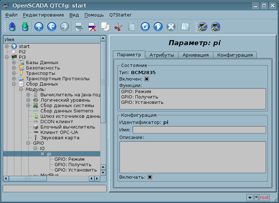Click the Refresh page toolbar icon

click(x=145, y=26)
